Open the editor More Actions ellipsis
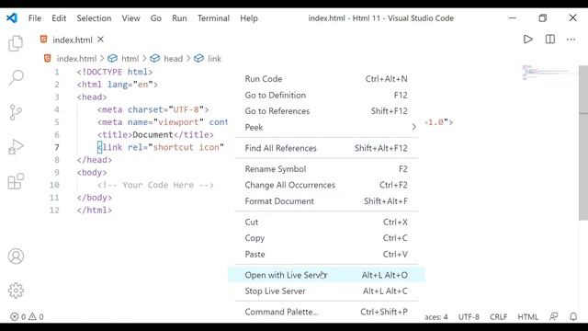 point(571,40)
